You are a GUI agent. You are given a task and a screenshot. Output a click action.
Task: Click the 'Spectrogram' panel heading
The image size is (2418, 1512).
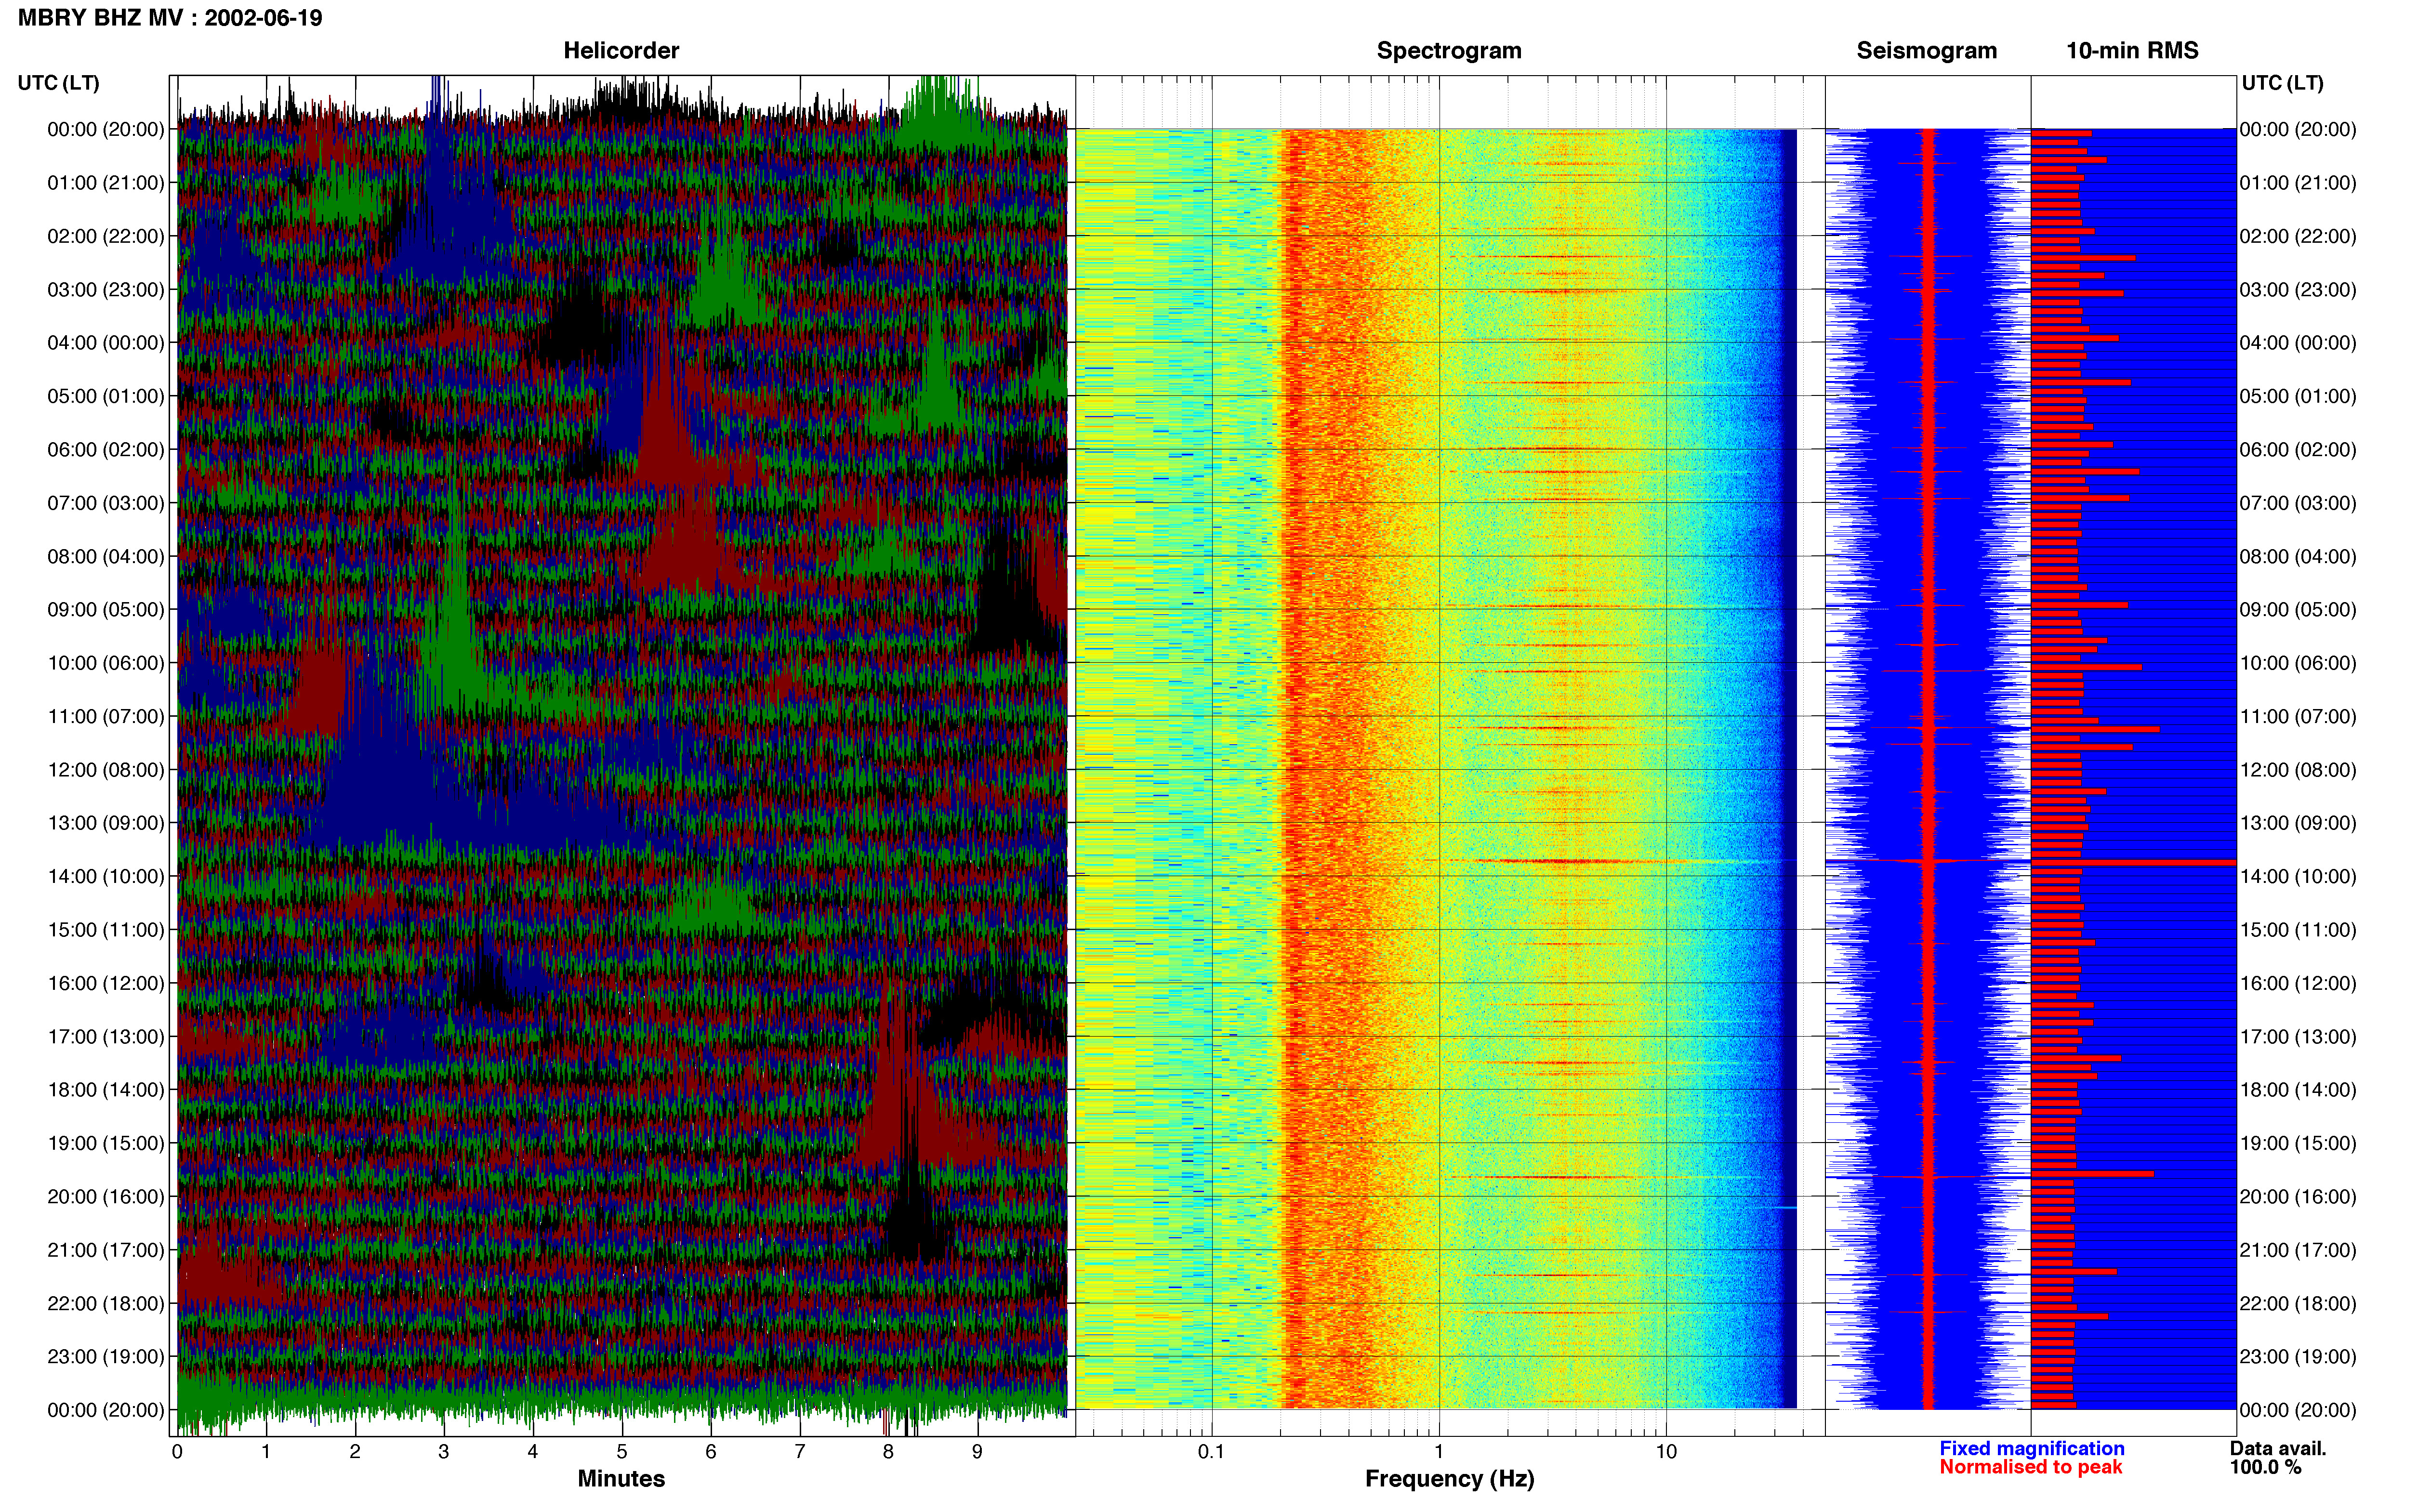tap(1449, 50)
